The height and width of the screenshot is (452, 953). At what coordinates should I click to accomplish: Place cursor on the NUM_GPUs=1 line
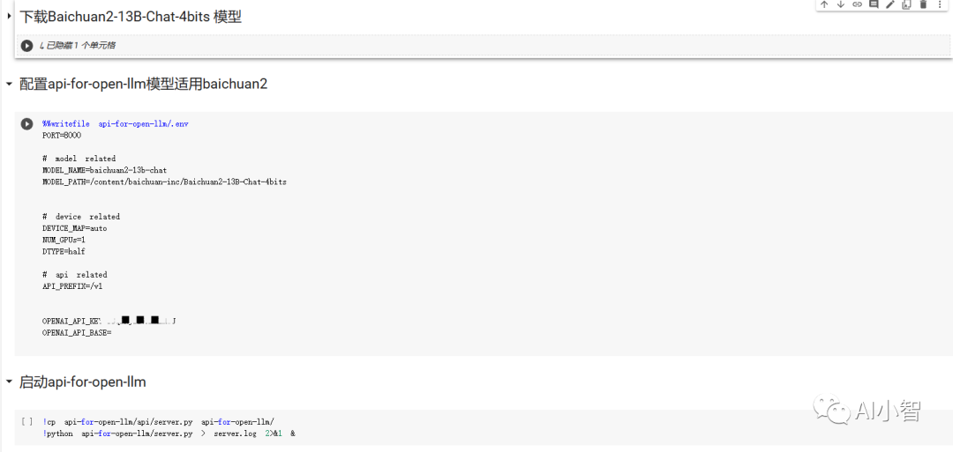pos(64,240)
